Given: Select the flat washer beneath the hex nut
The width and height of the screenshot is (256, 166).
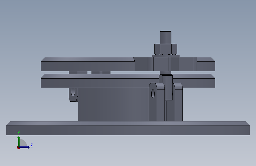Looking at the screenshot, I should pyautogui.click(x=166, y=56).
